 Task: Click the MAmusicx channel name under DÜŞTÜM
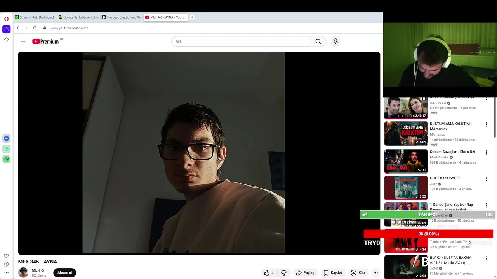[437, 134]
